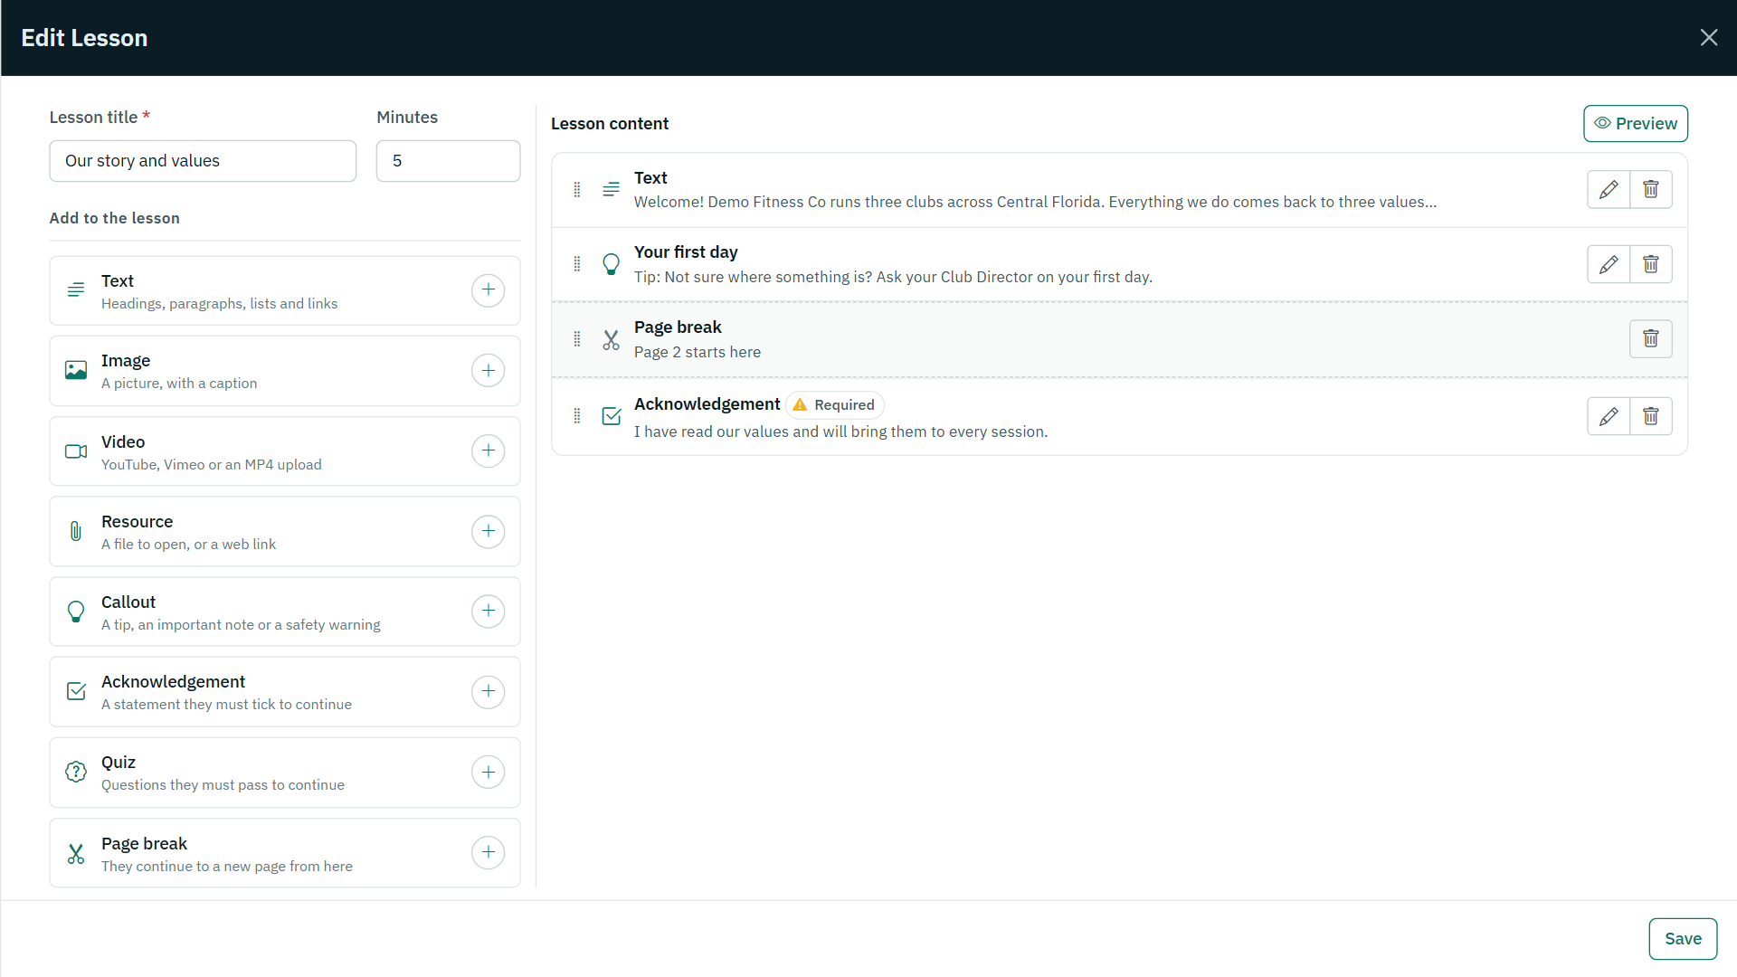Add a Resource block with the plus icon

(x=488, y=531)
